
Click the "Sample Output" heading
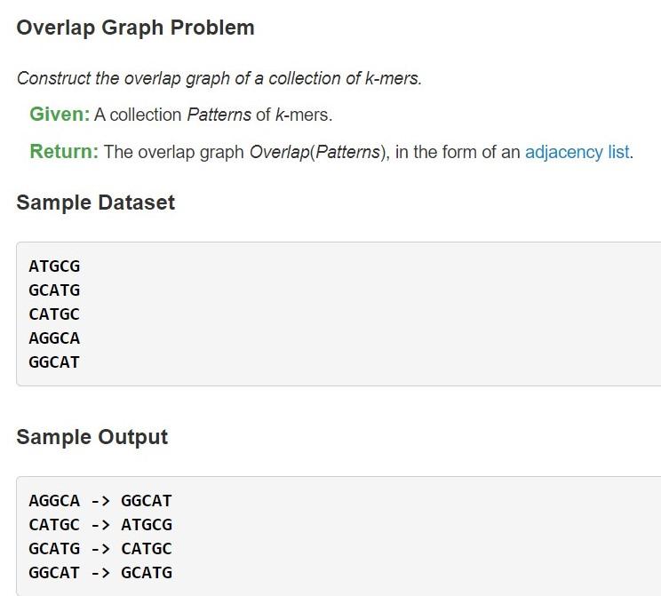[92, 437]
